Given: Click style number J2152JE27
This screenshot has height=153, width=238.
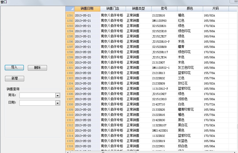Looking at the screenshot, I should tap(159, 36).
